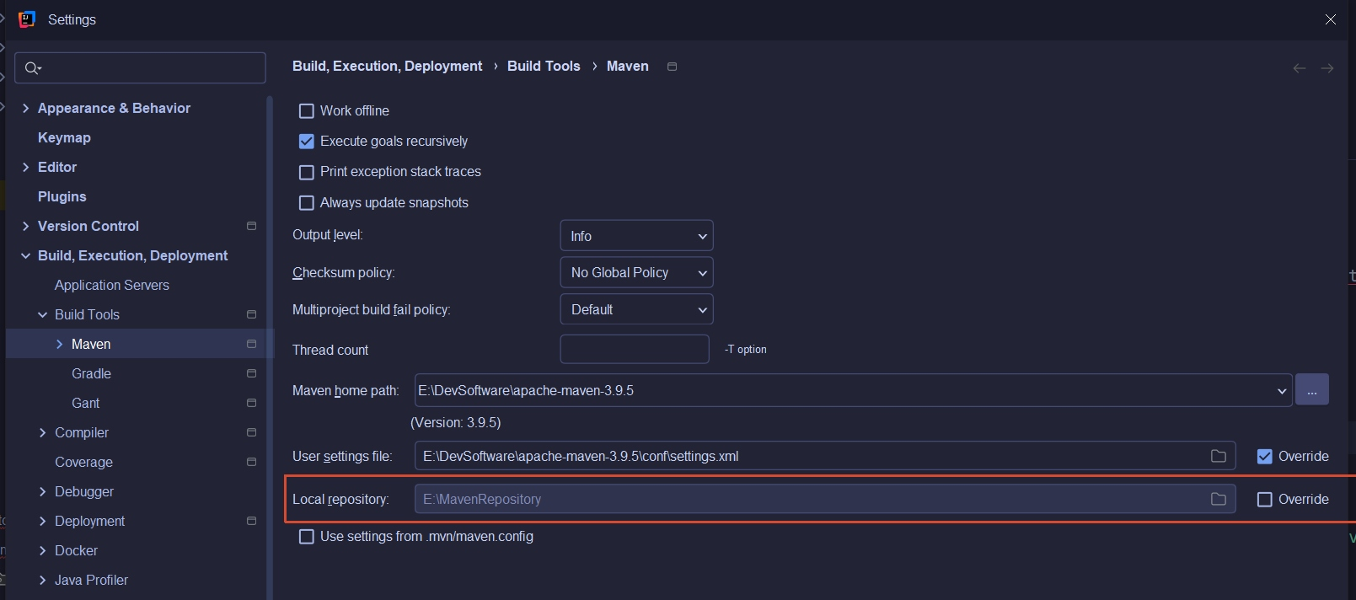Select Gradle under Build Tools
1356x600 pixels.
pyautogui.click(x=91, y=373)
